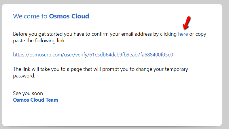The image size is (229, 129).
Task: Click the words "you have to"
Action: [x=77, y=34]
